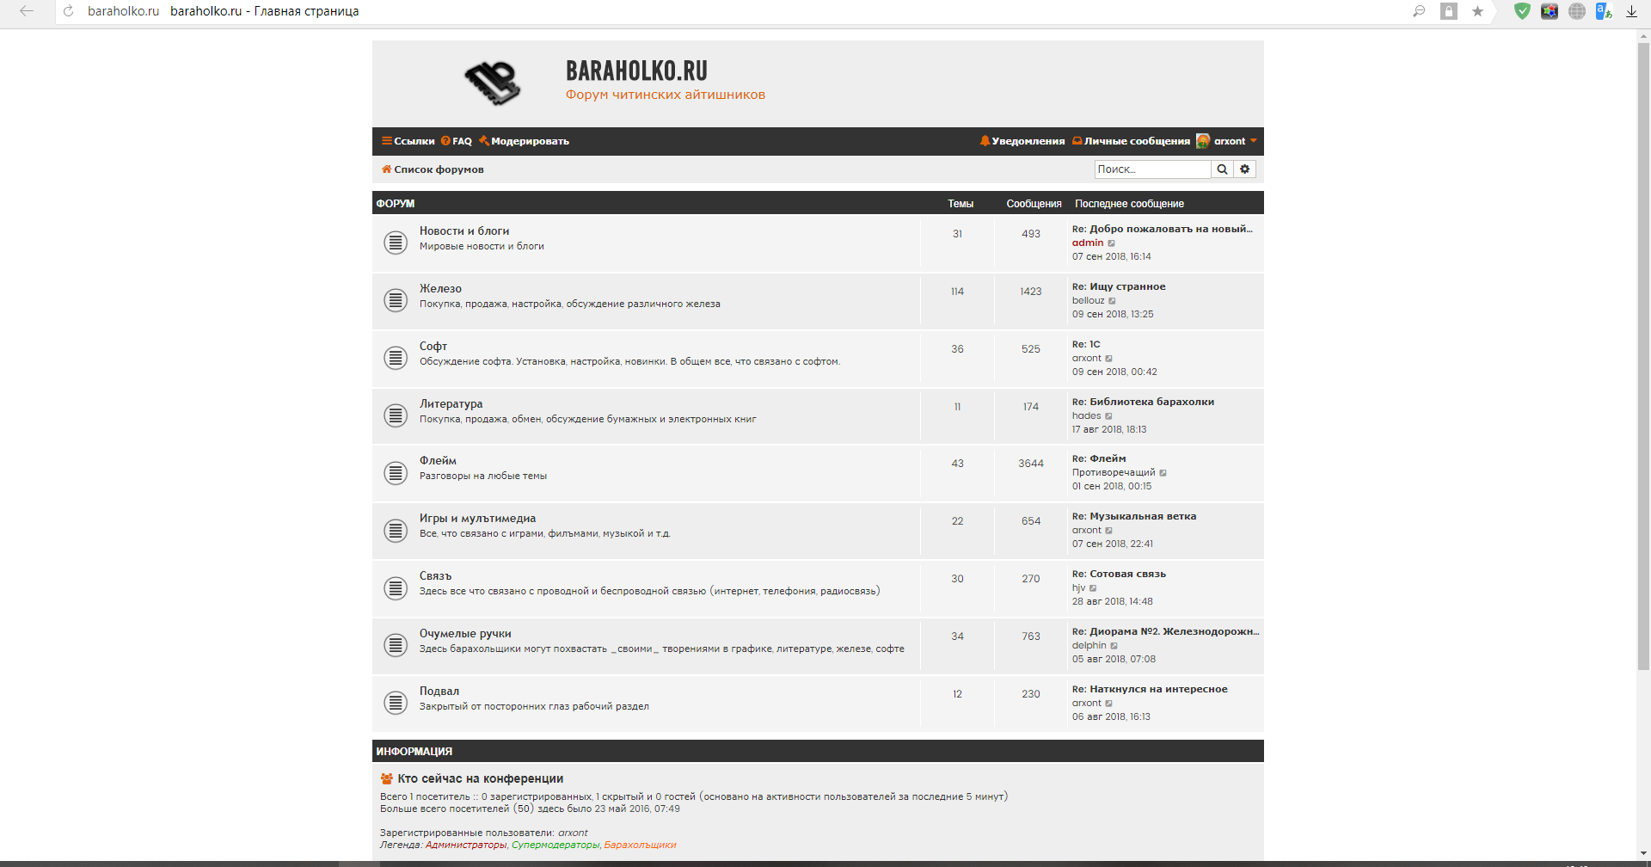Viewport: 1651px width, 867px height.
Task: Open browser downloads arrow icon
Action: (x=1631, y=11)
